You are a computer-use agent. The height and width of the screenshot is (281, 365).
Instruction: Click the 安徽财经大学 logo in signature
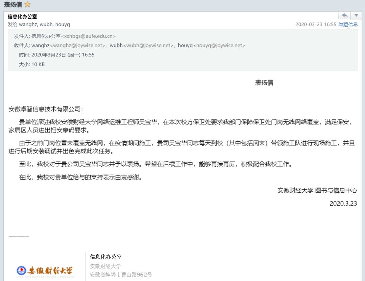coord(45,270)
